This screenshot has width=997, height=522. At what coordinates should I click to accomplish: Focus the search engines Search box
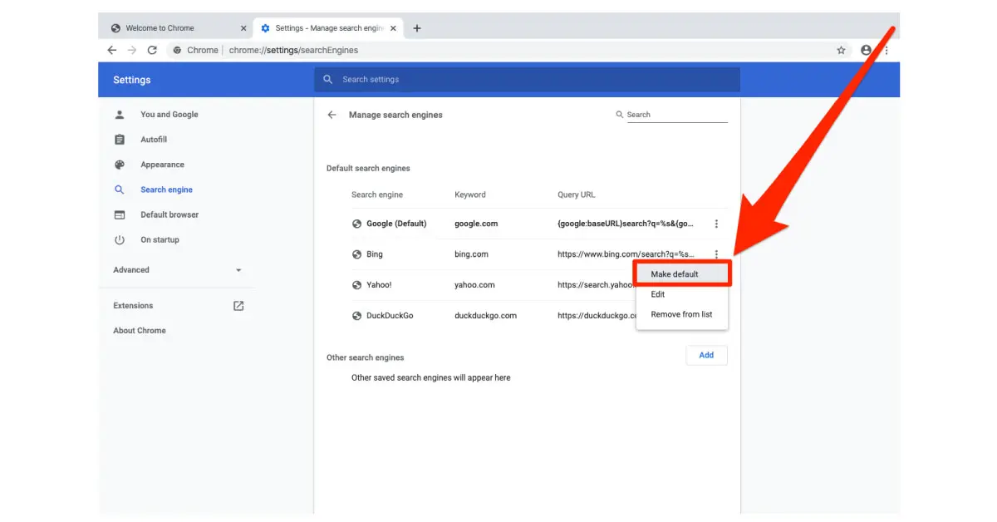[x=675, y=115]
